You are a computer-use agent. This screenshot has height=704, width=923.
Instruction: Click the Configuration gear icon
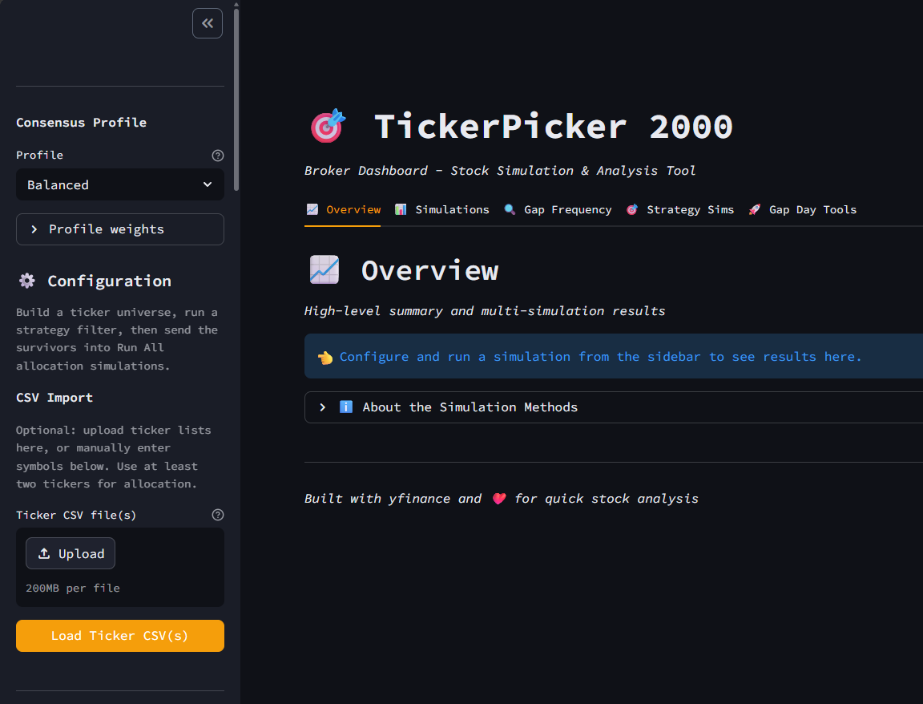[27, 281]
